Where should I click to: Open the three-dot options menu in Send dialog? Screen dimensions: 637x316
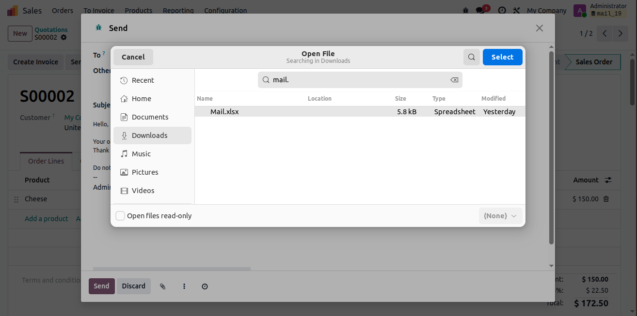click(x=184, y=286)
